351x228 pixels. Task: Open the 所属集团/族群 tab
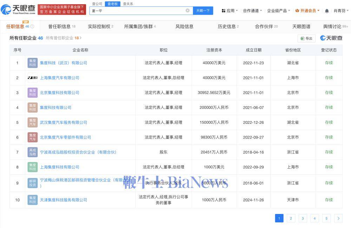point(140,26)
